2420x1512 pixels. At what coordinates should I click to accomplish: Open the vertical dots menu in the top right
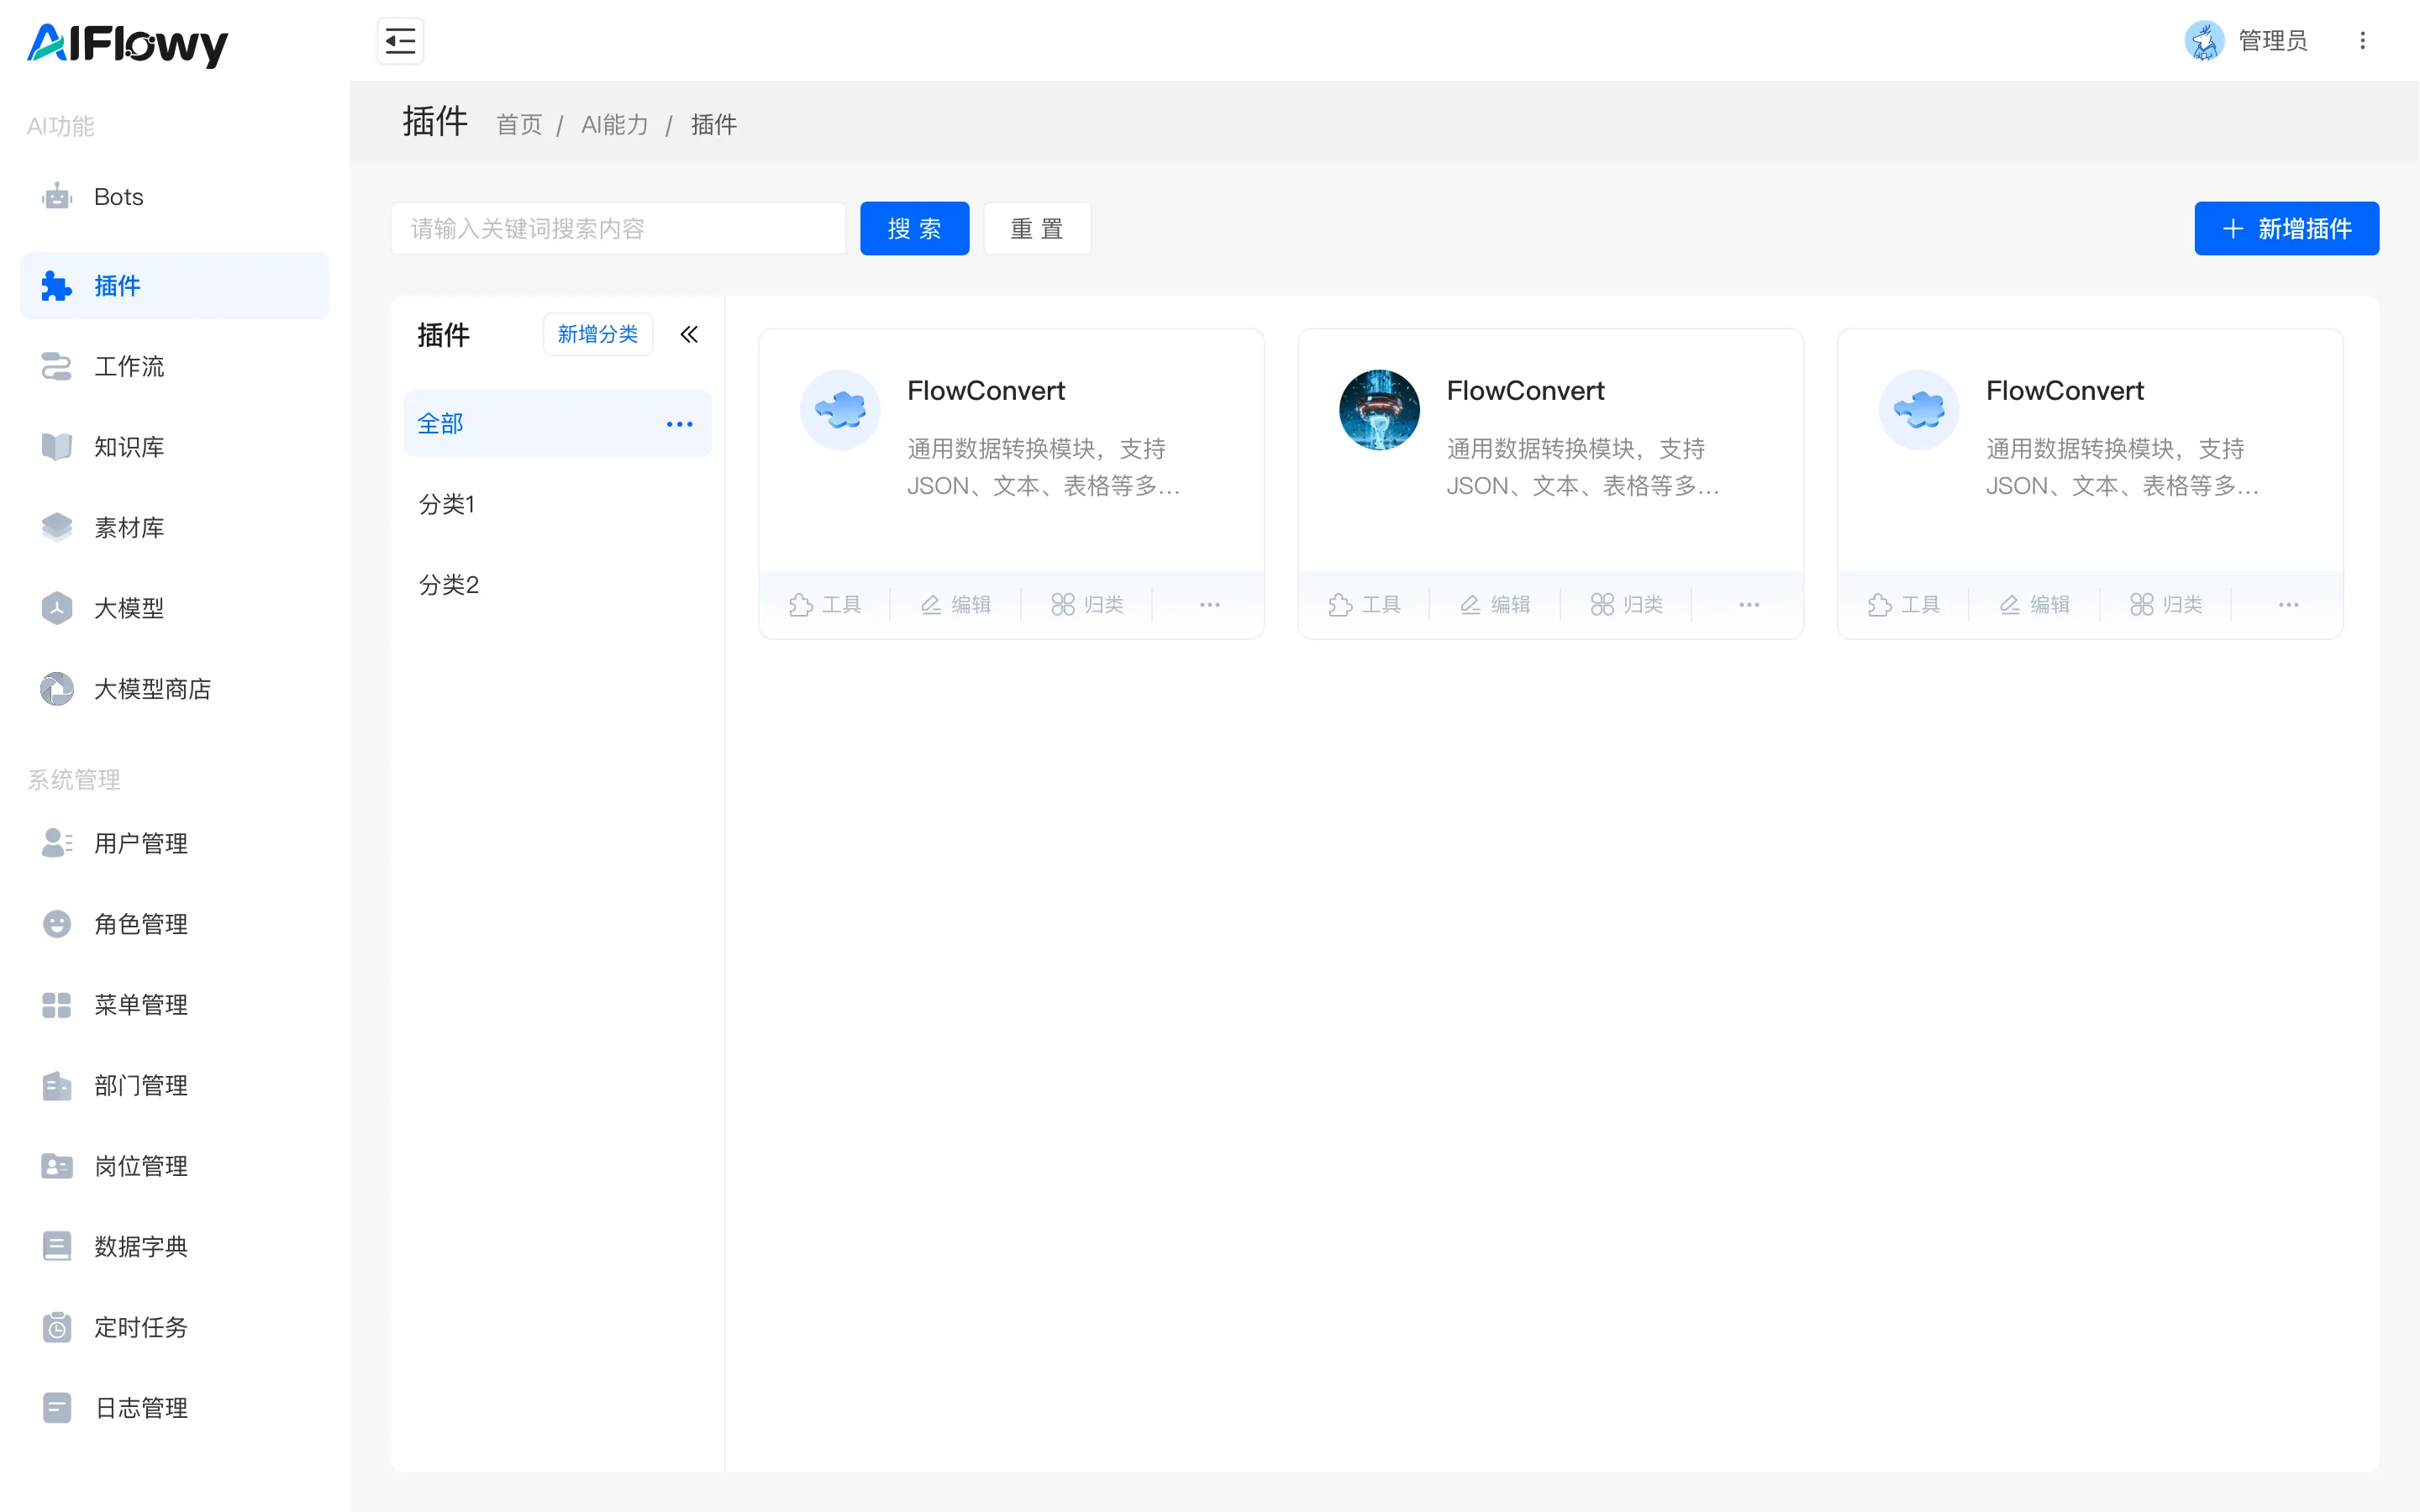click(x=2363, y=41)
